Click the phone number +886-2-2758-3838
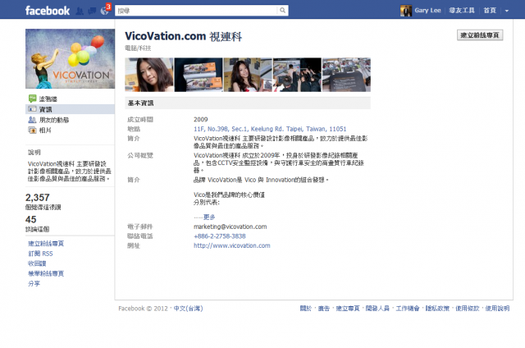 click(220, 236)
